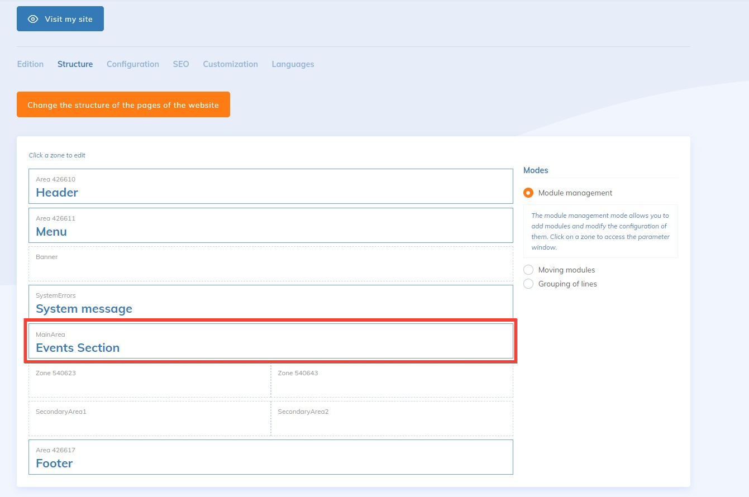Click the eye icon on Visit my site
Viewport: 749px width, 497px height.
pyautogui.click(x=33, y=19)
